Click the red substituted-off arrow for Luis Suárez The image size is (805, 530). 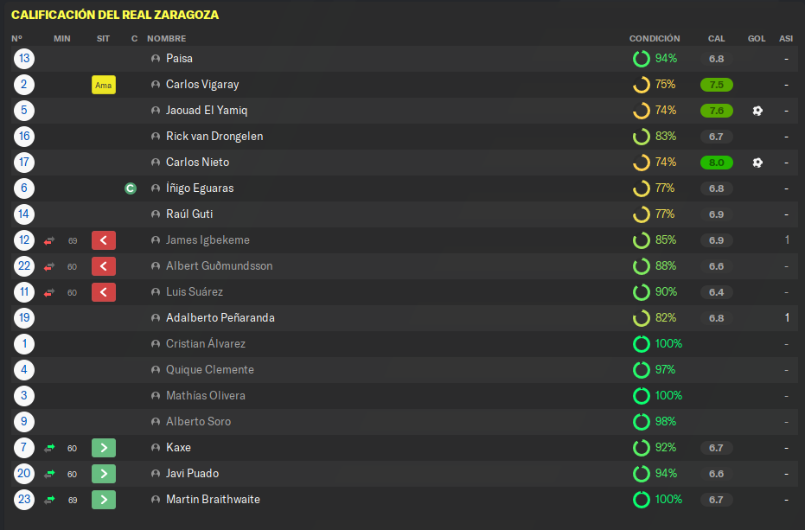[x=104, y=292]
